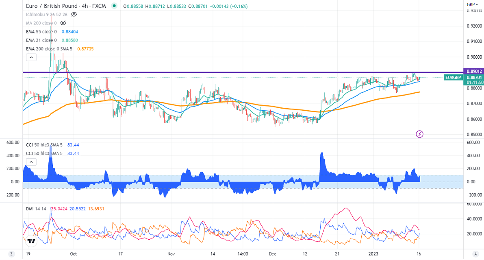Click the Oct label on time axis
The width and height of the screenshot is (484, 260).
74,254
